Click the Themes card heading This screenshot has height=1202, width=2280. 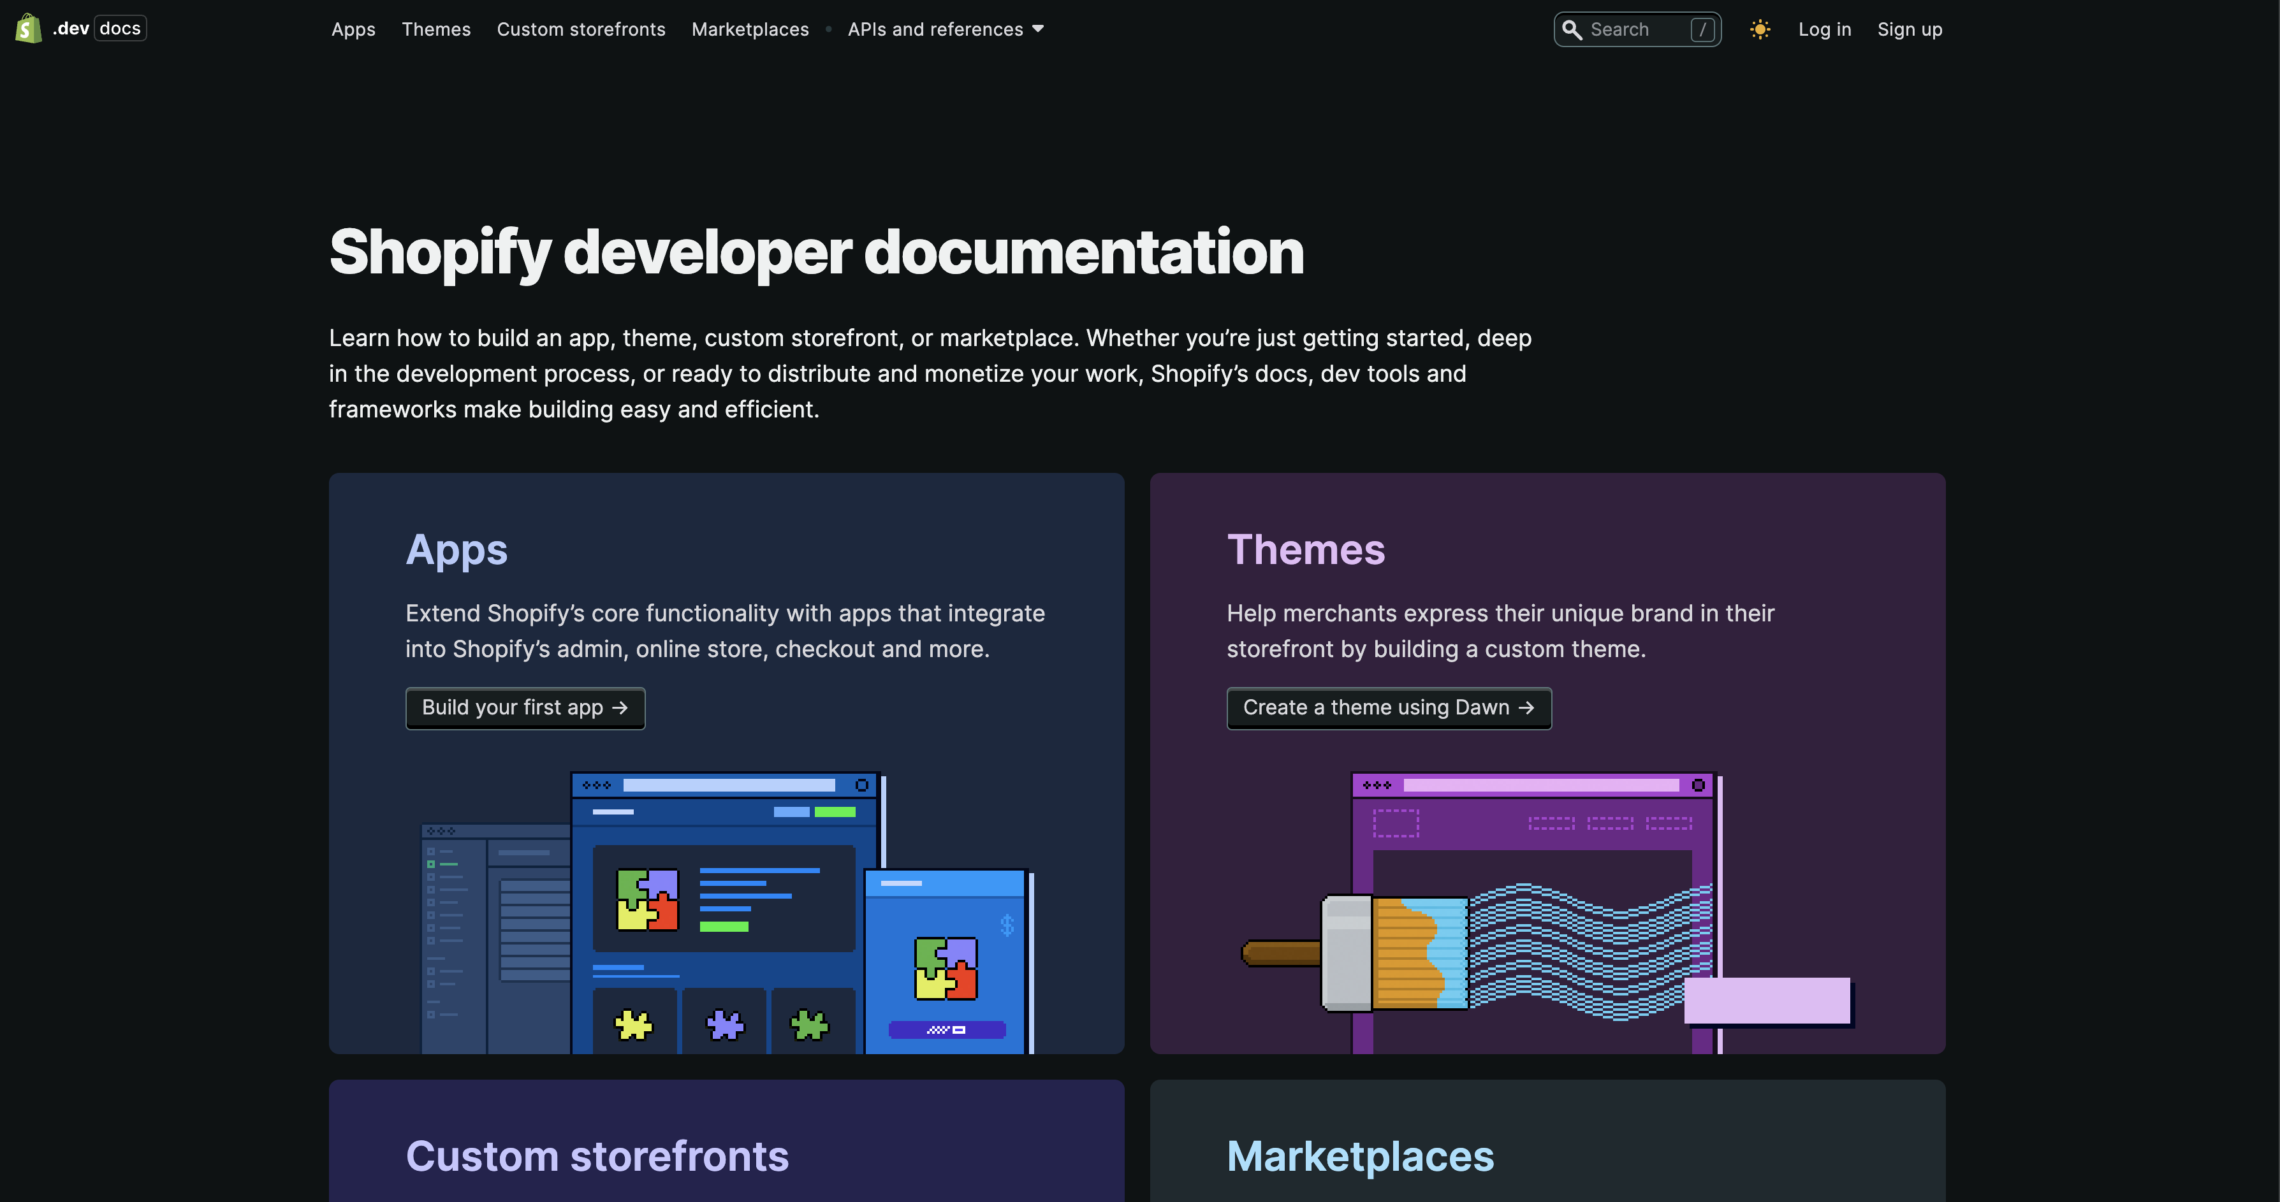click(x=1306, y=549)
